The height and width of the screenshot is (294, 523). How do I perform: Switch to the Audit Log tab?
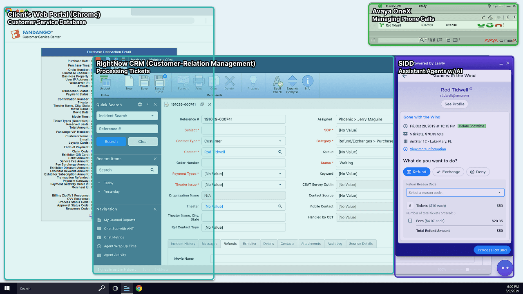[335, 244]
